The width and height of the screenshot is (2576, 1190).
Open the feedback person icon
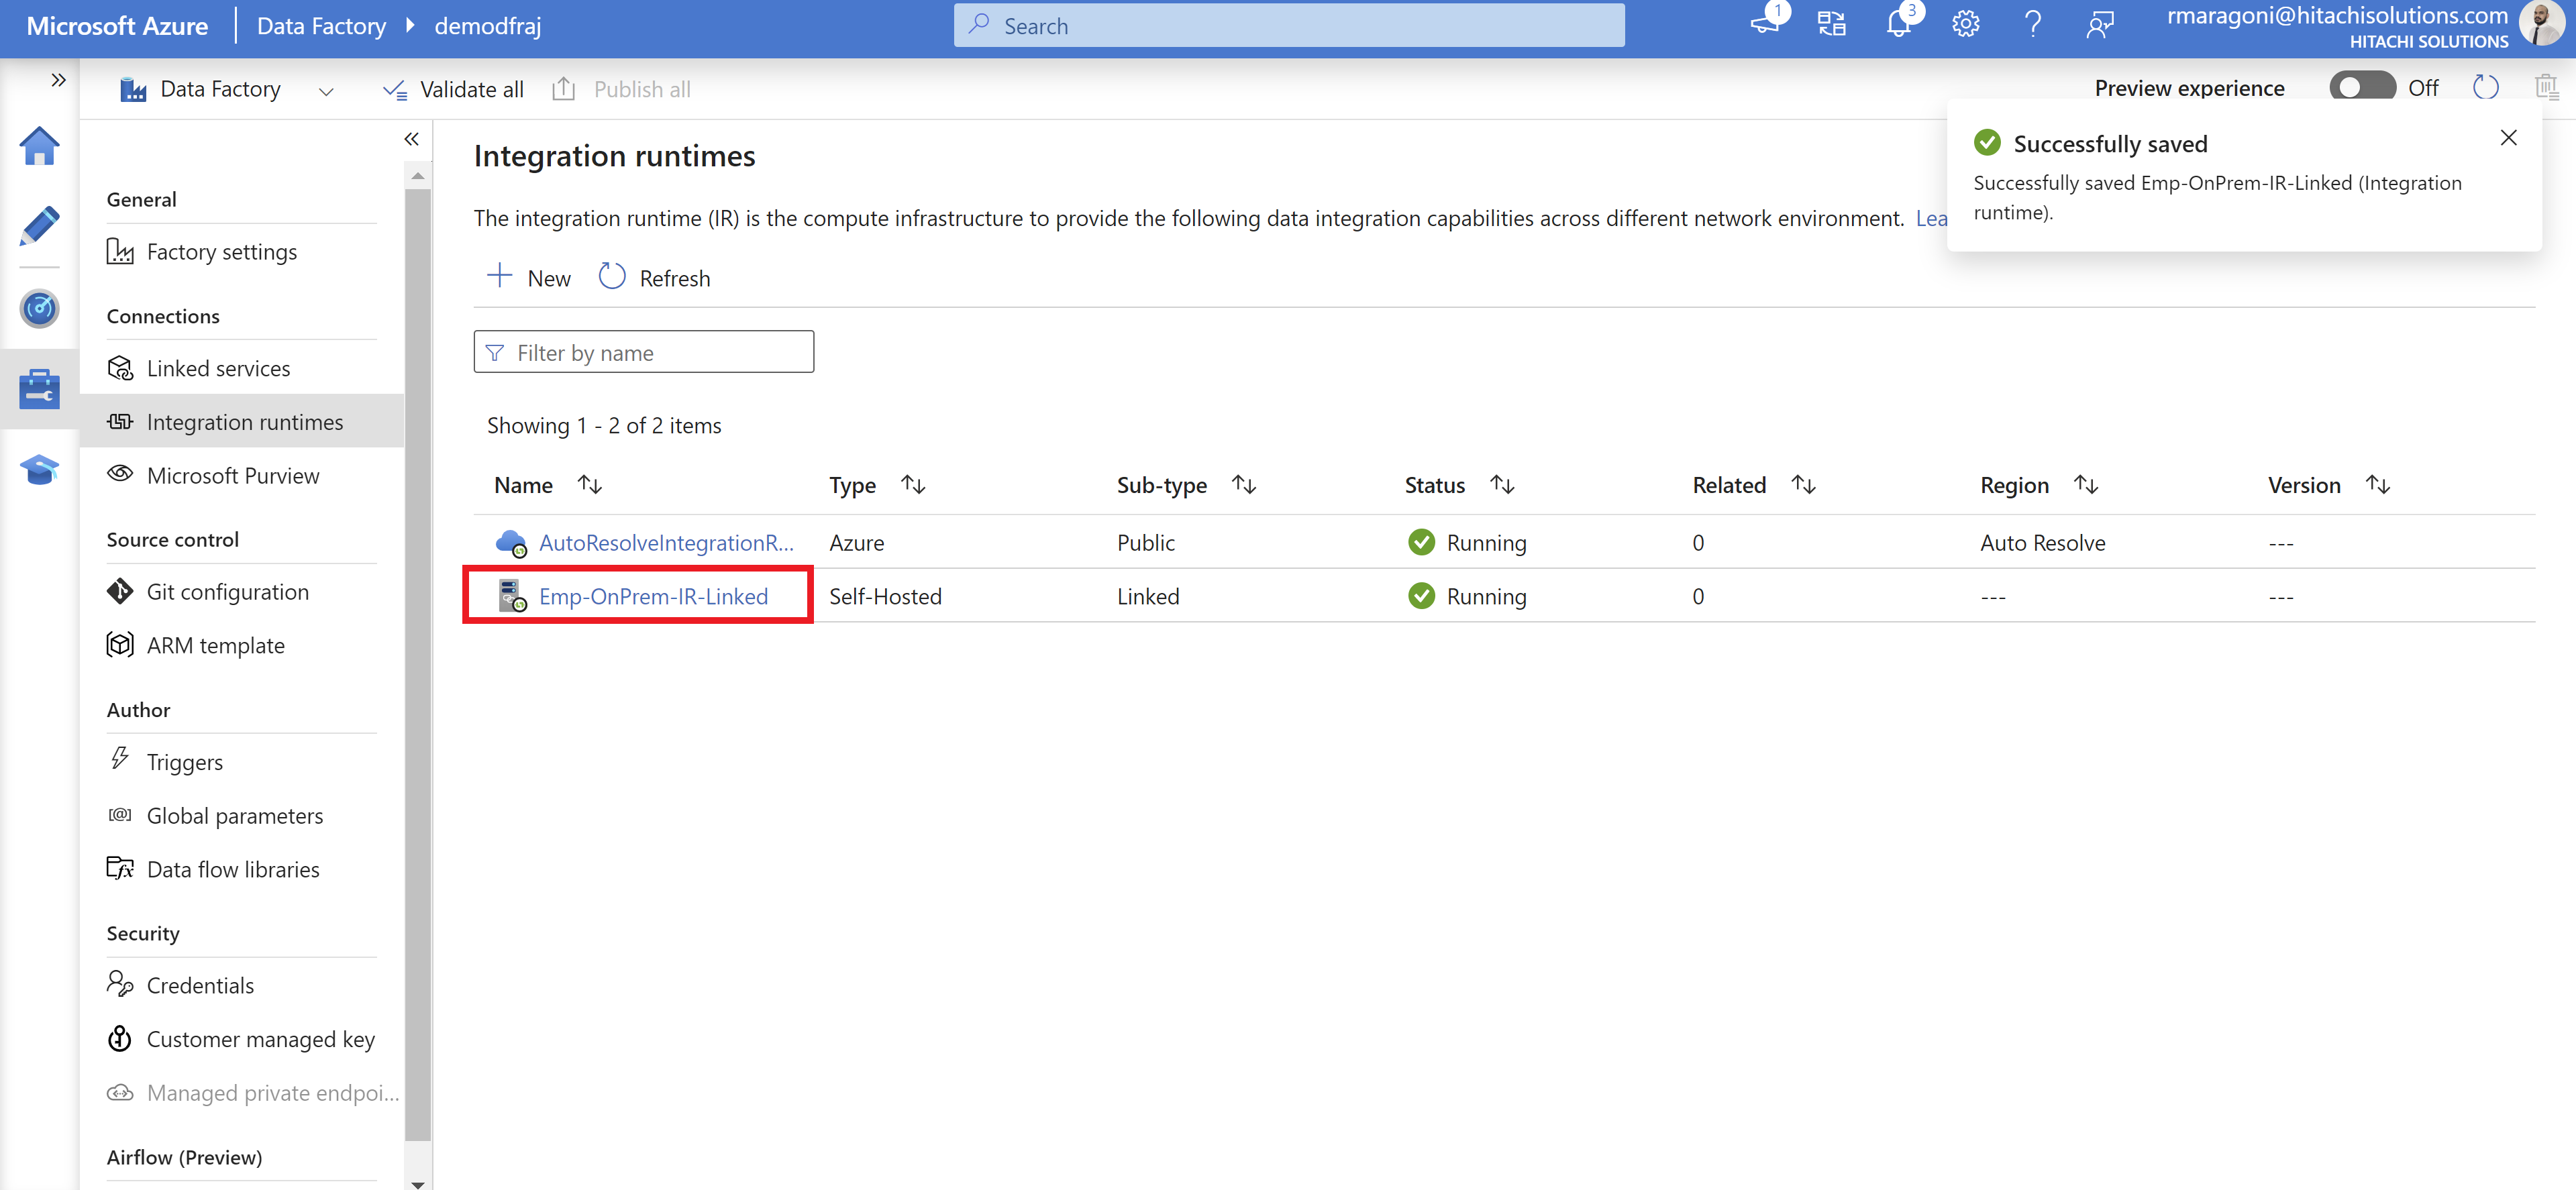tap(2100, 24)
